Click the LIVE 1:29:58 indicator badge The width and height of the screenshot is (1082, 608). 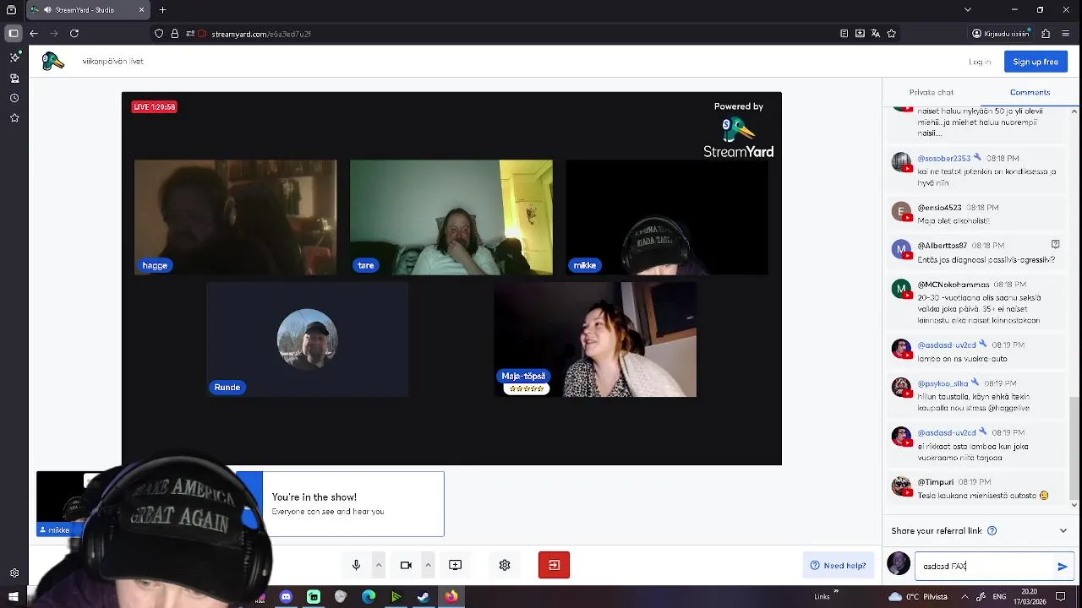154,107
